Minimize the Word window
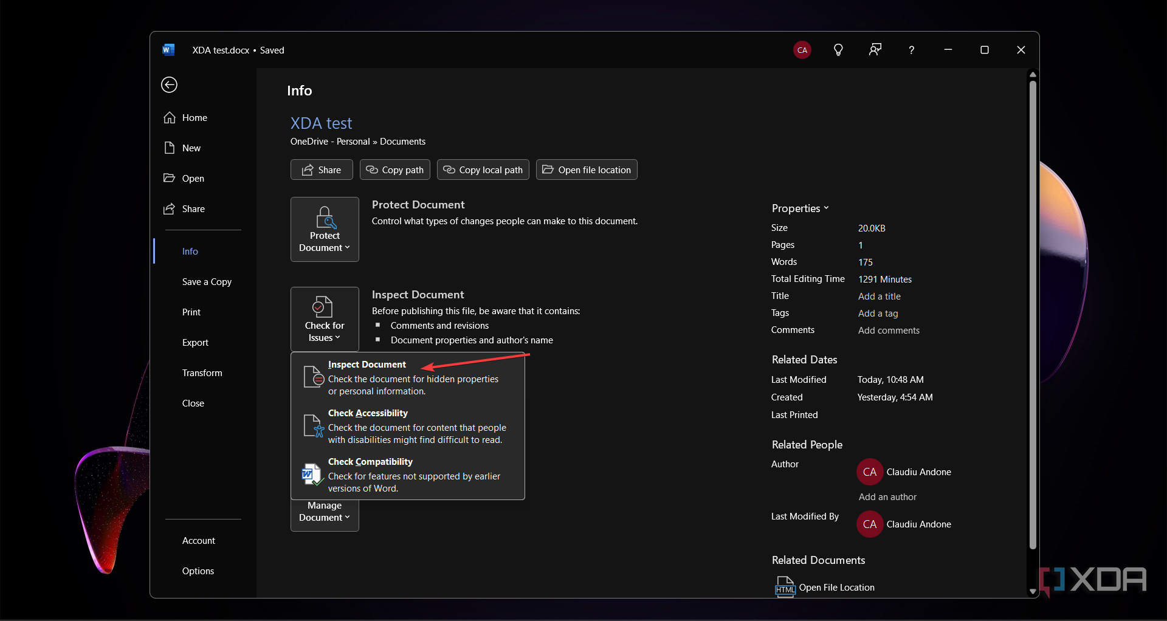1167x621 pixels. [x=948, y=50]
